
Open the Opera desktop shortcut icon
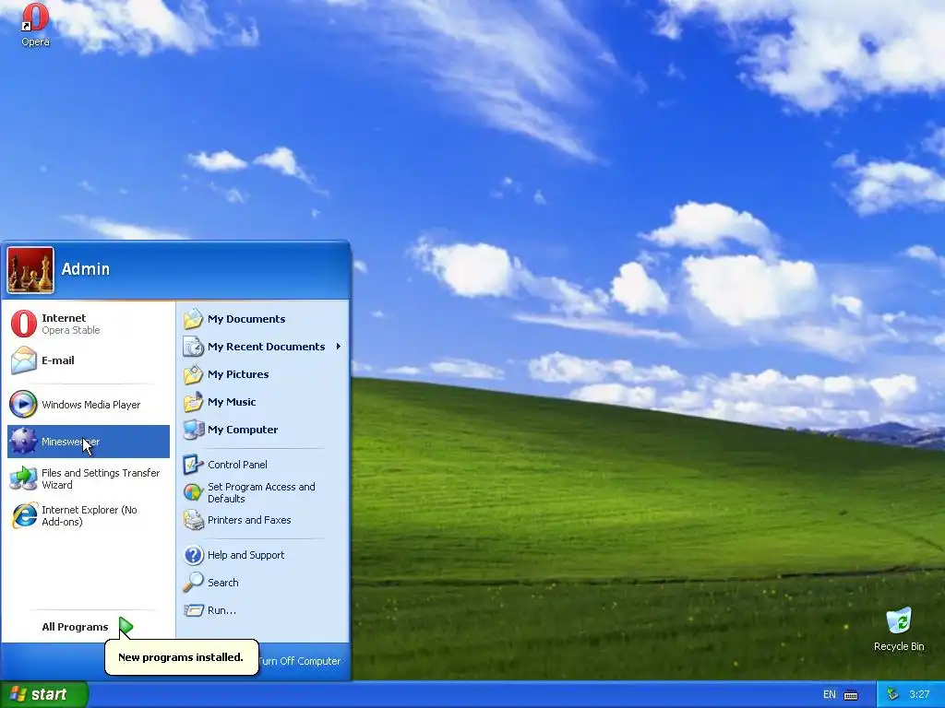tap(35, 24)
